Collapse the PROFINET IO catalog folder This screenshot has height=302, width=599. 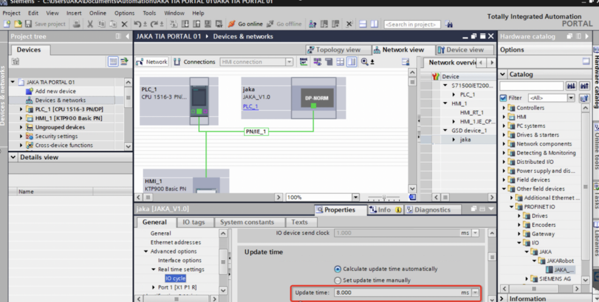(512, 207)
